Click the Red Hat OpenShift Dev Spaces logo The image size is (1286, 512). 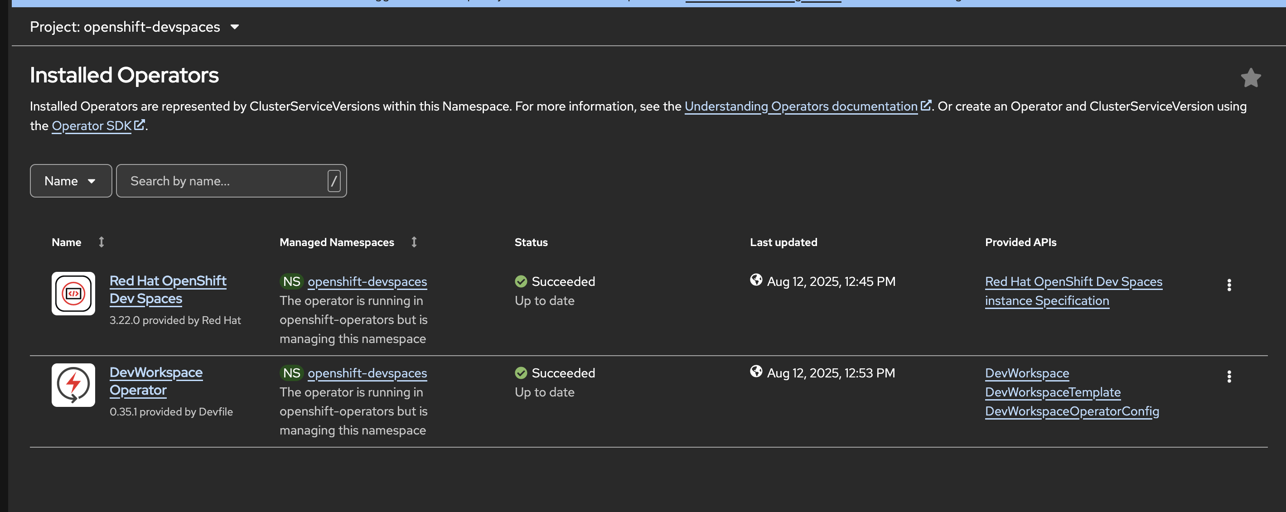tap(73, 294)
